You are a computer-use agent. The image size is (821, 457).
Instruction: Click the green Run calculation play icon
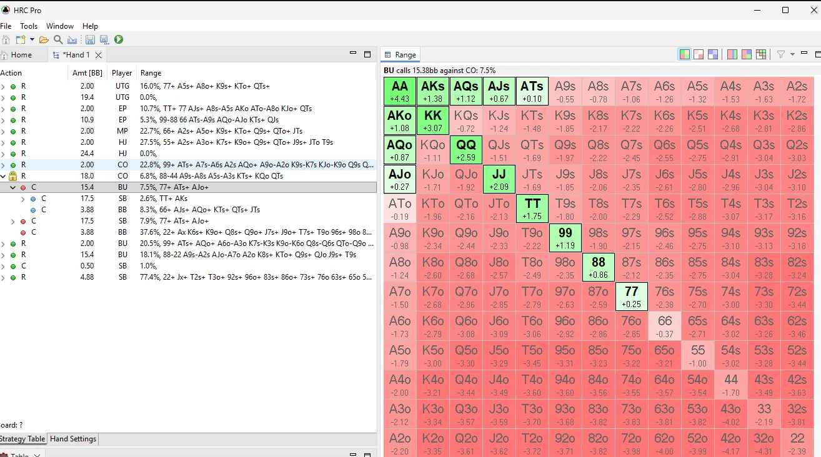click(x=119, y=39)
